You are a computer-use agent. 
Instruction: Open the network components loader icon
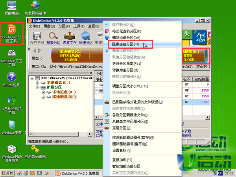[x=35, y=8]
